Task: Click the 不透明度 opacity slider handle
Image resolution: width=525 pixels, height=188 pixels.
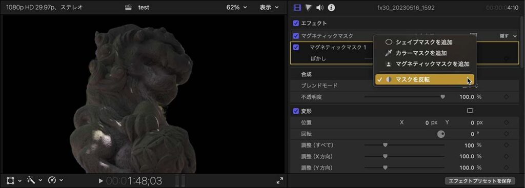Action: [x=442, y=97]
